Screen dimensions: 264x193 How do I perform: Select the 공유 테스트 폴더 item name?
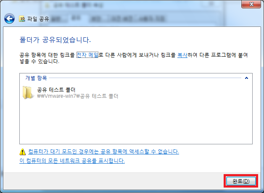(x=56, y=90)
